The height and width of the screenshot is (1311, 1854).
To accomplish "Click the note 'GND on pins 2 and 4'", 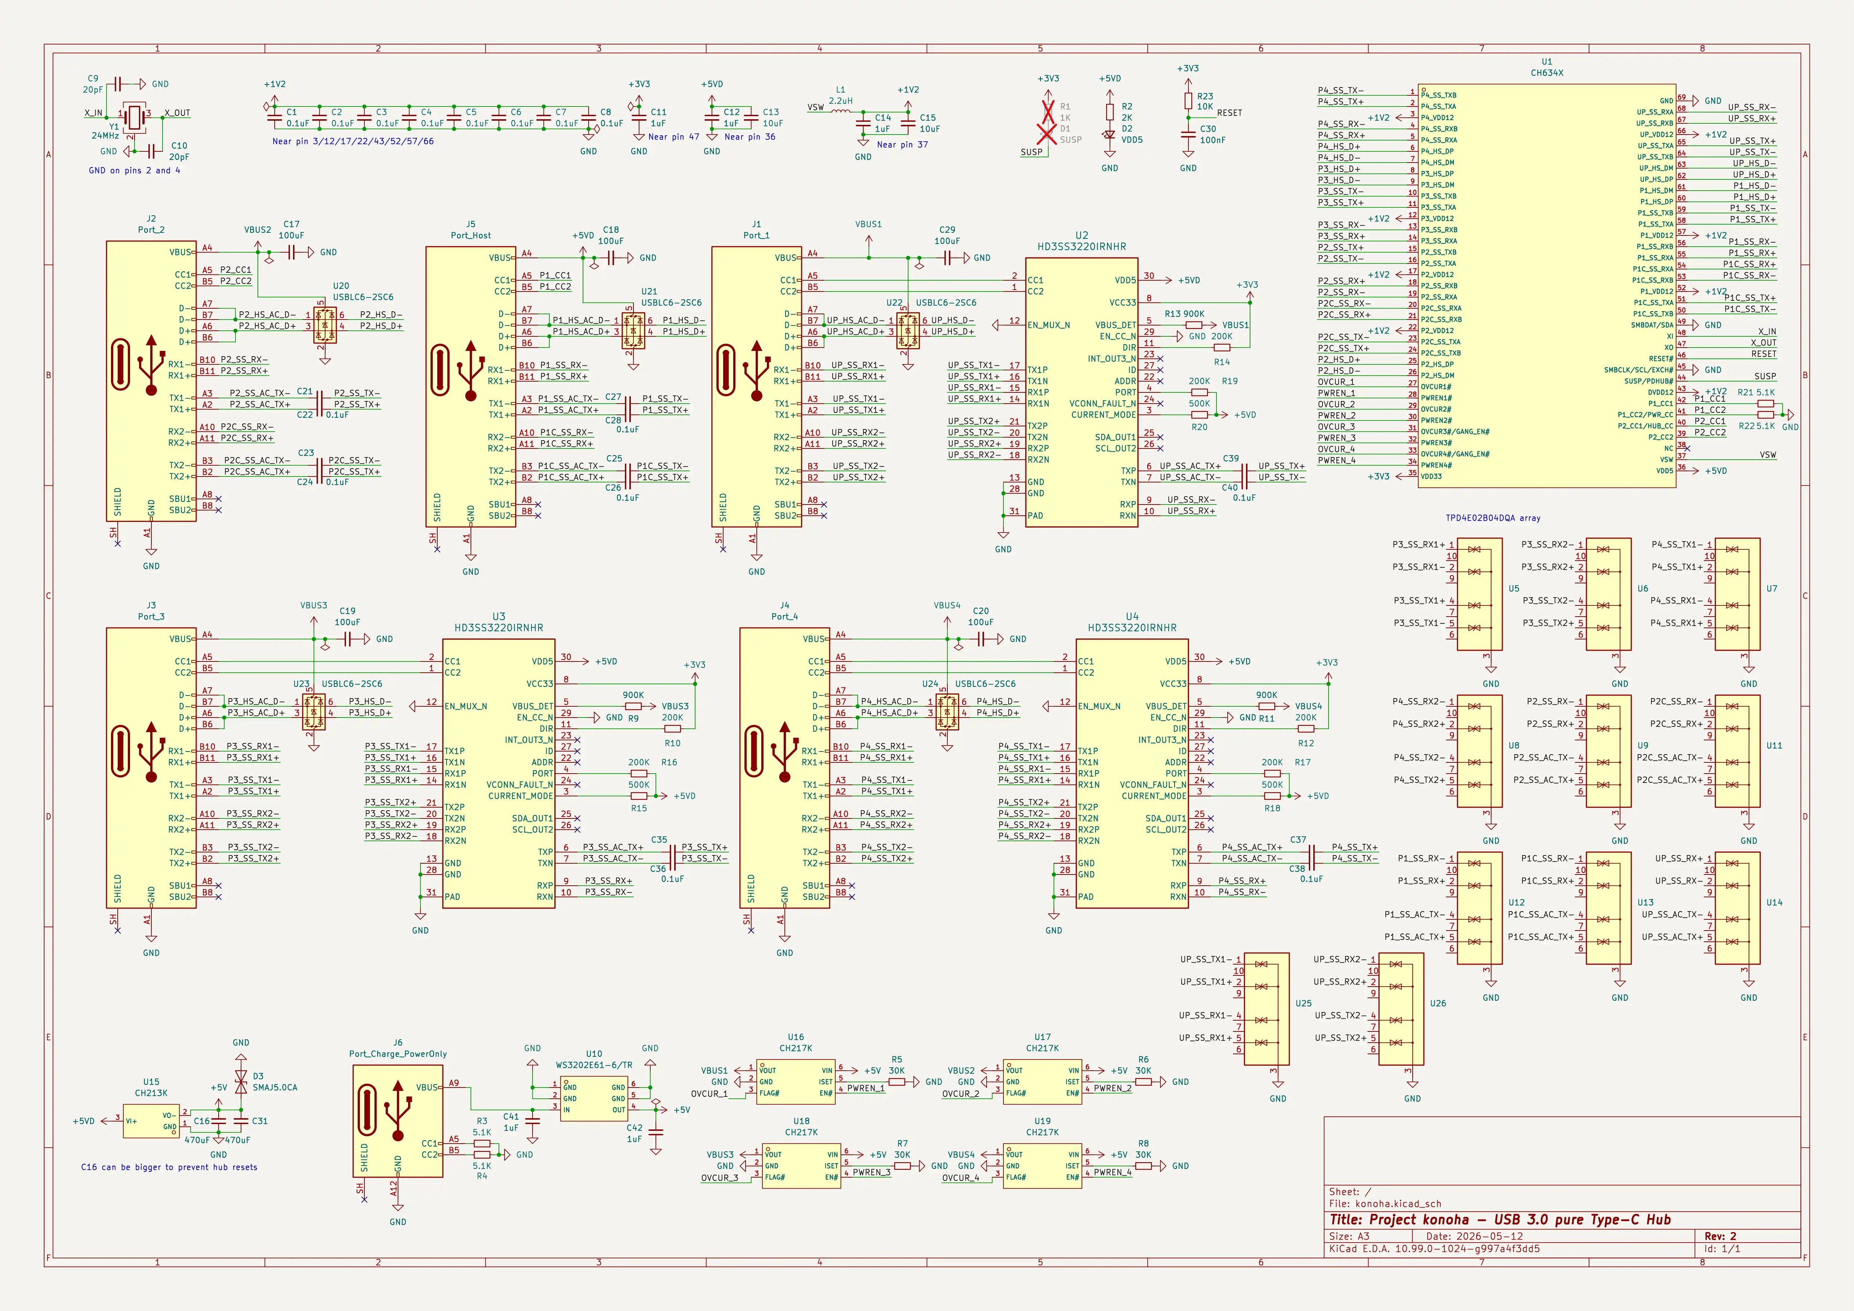I will pyautogui.click(x=134, y=170).
